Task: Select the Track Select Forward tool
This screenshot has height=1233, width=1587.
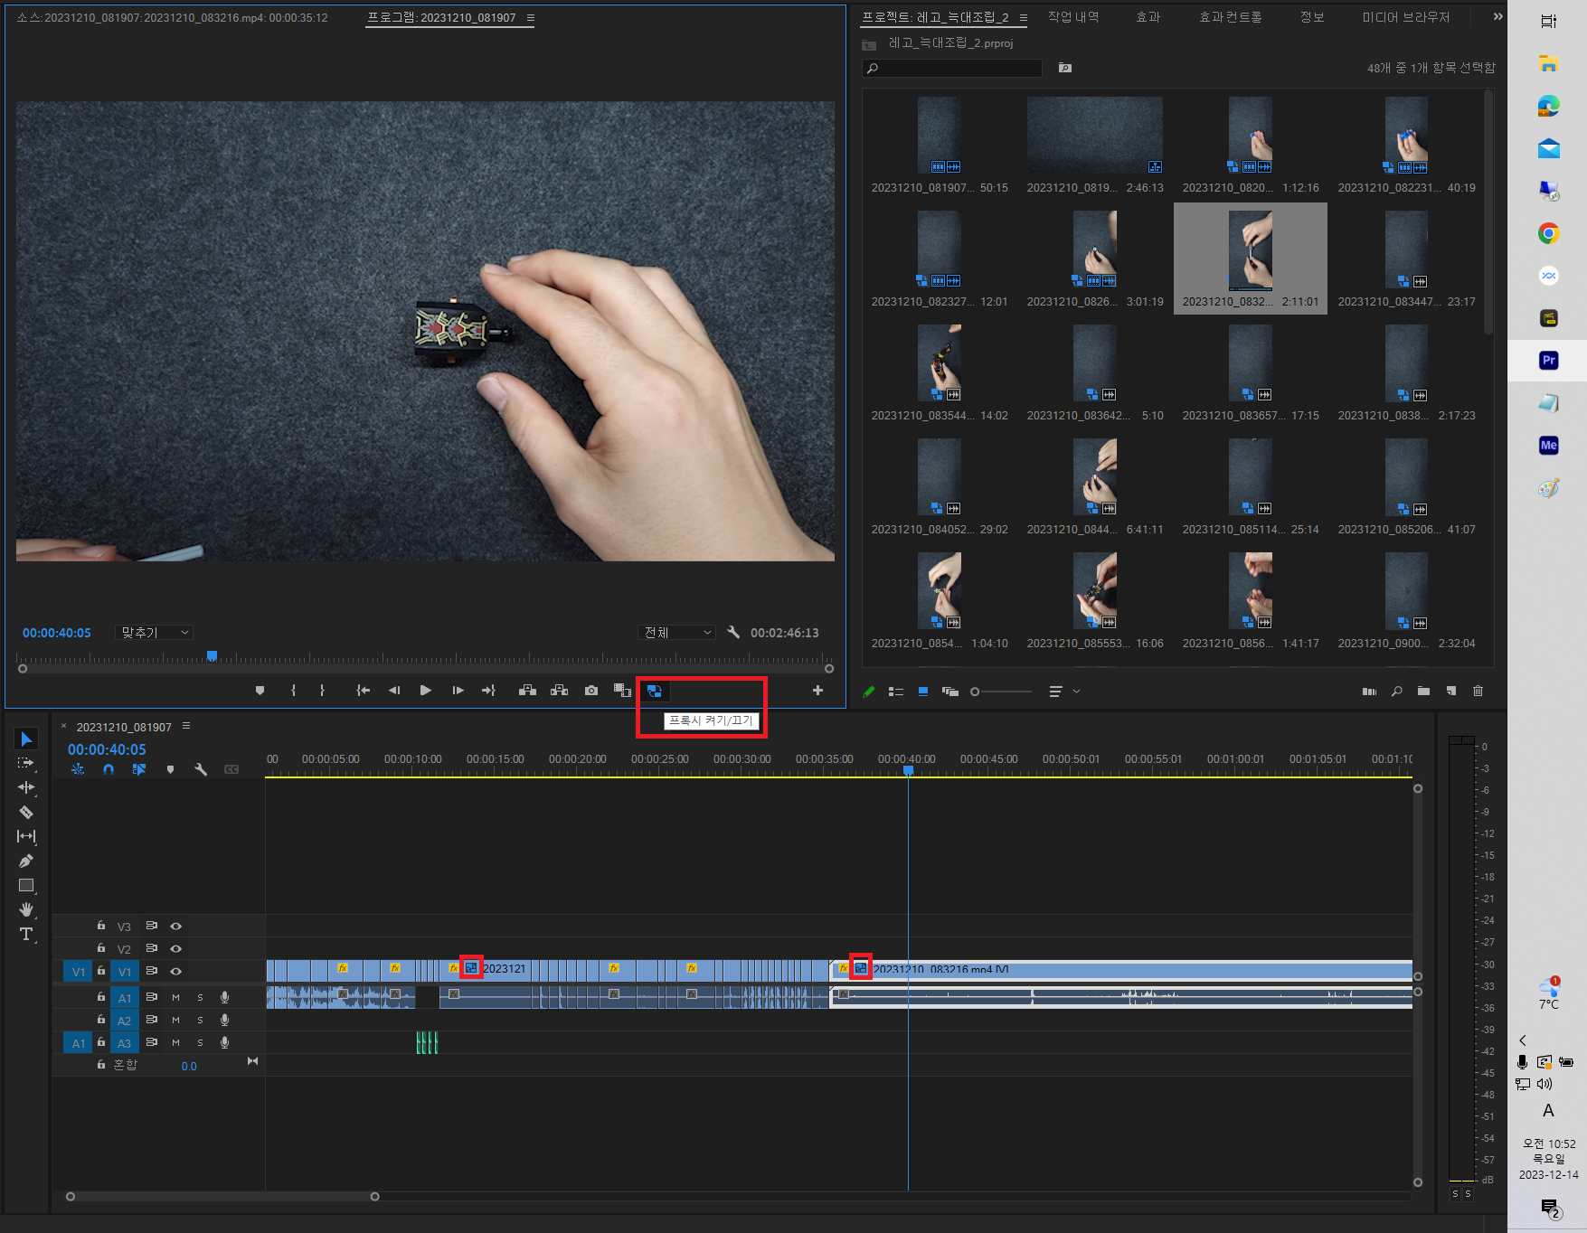Action: [26, 763]
